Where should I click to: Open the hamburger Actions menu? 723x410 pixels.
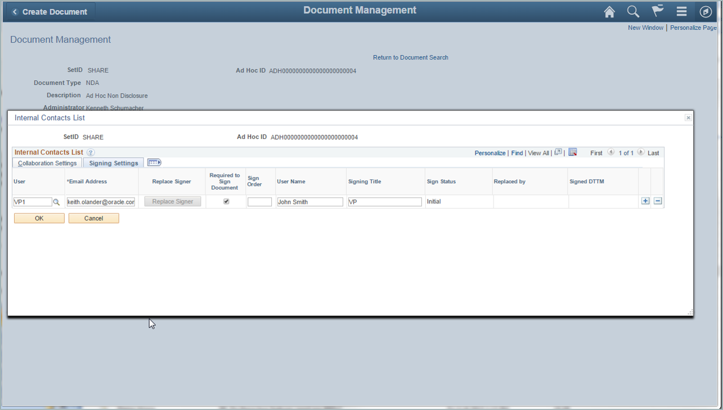point(681,12)
